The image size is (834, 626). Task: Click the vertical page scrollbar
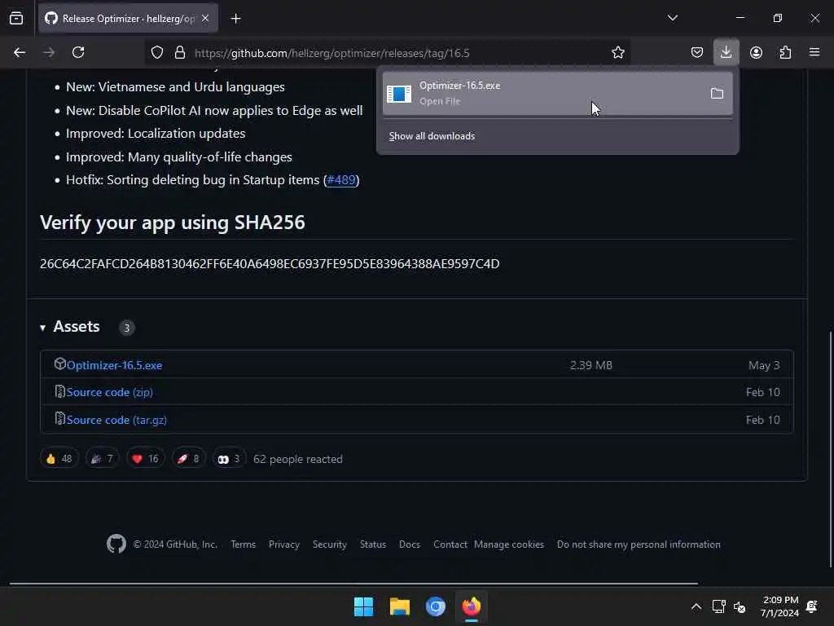831,449
